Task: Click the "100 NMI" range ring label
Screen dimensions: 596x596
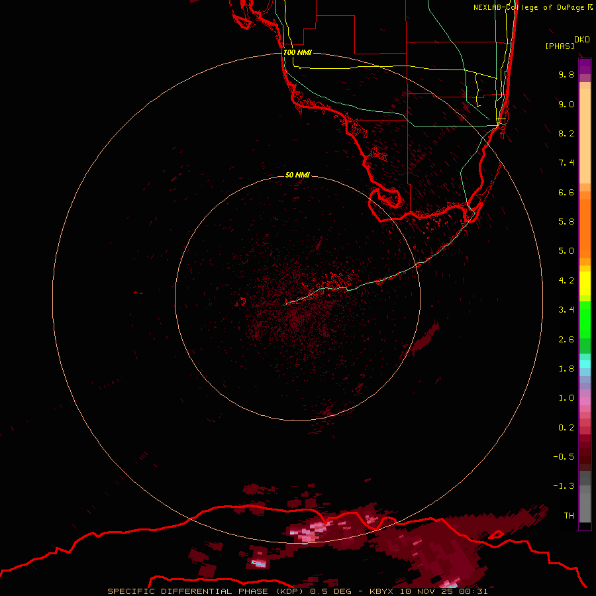Action: [x=297, y=52]
